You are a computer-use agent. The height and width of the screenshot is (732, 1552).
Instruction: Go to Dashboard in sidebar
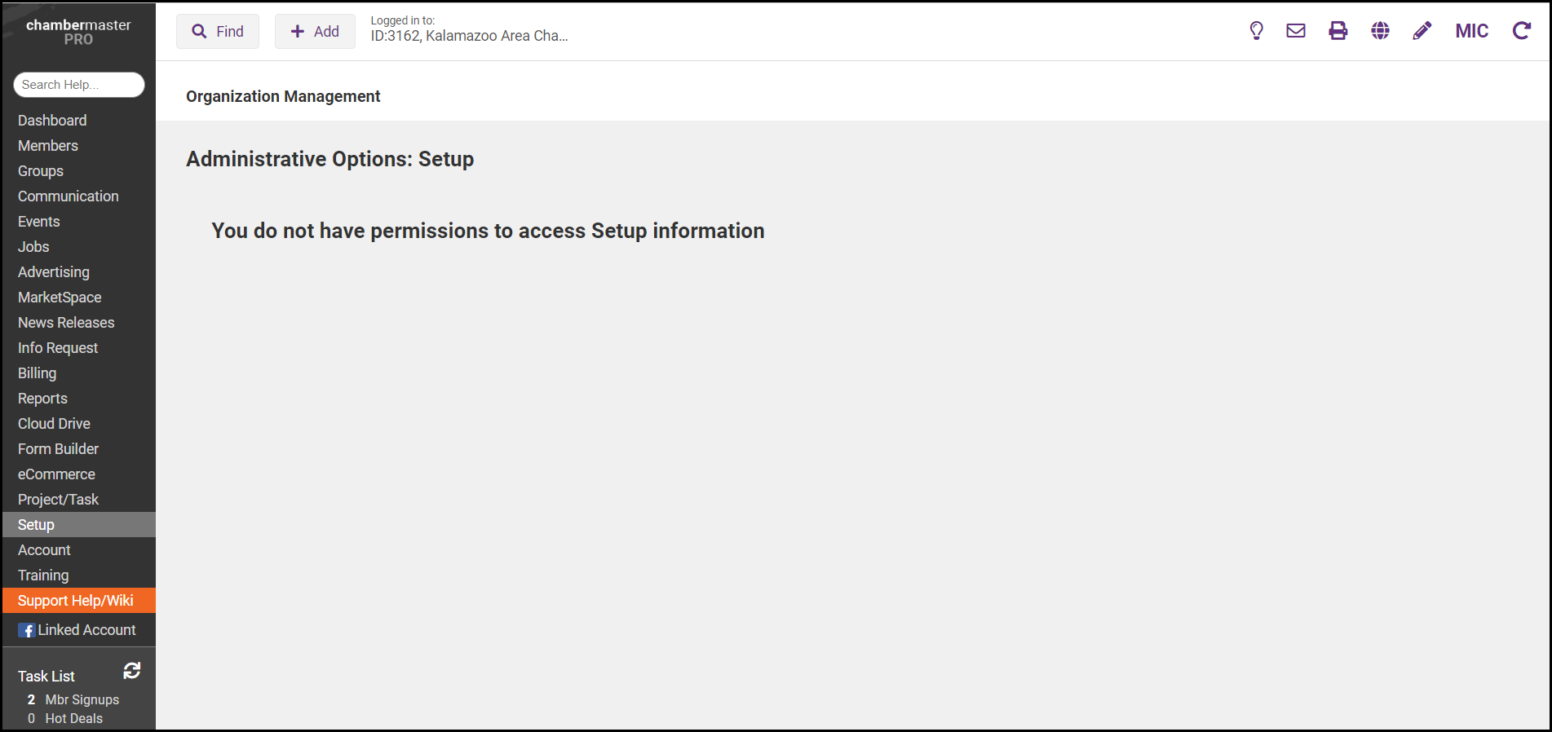coord(52,121)
